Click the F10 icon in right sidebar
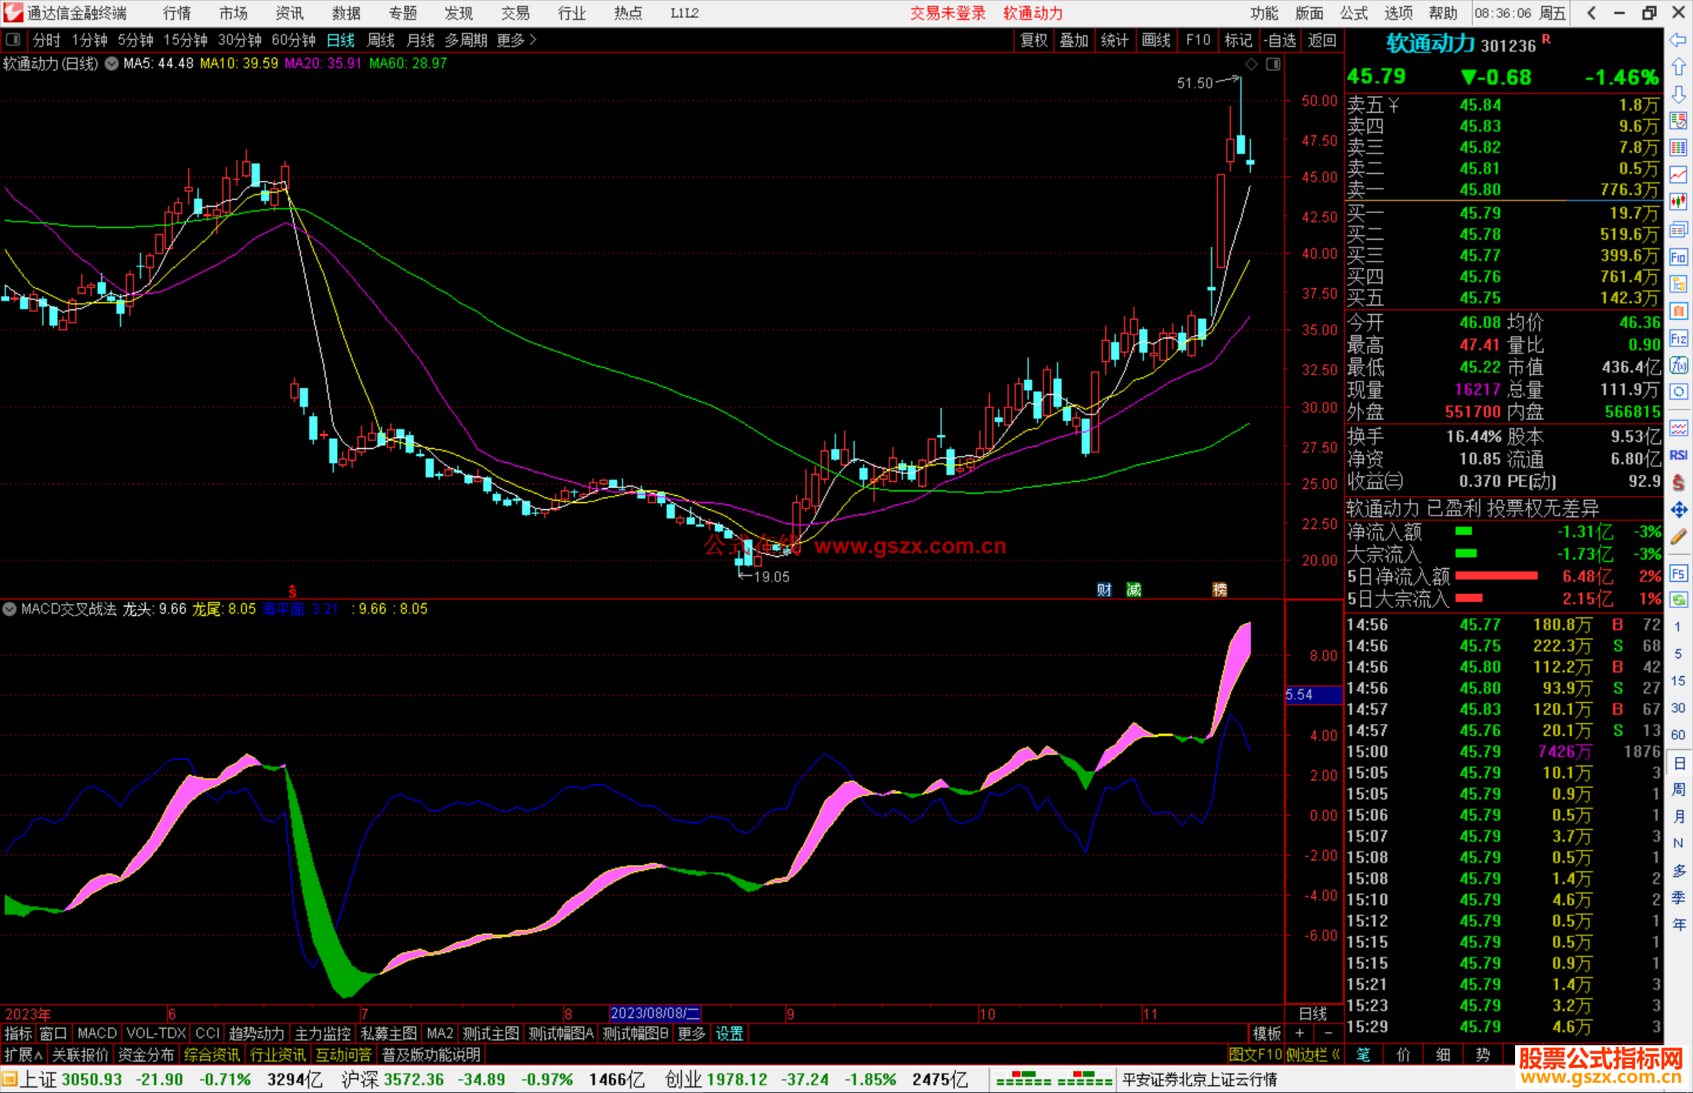 [1678, 257]
